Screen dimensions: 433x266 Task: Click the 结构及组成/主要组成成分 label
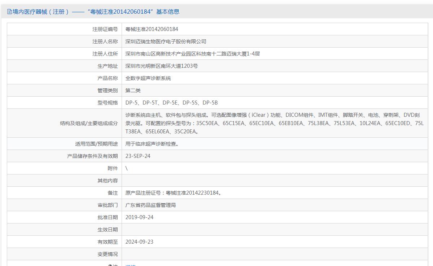click(89, 123)
